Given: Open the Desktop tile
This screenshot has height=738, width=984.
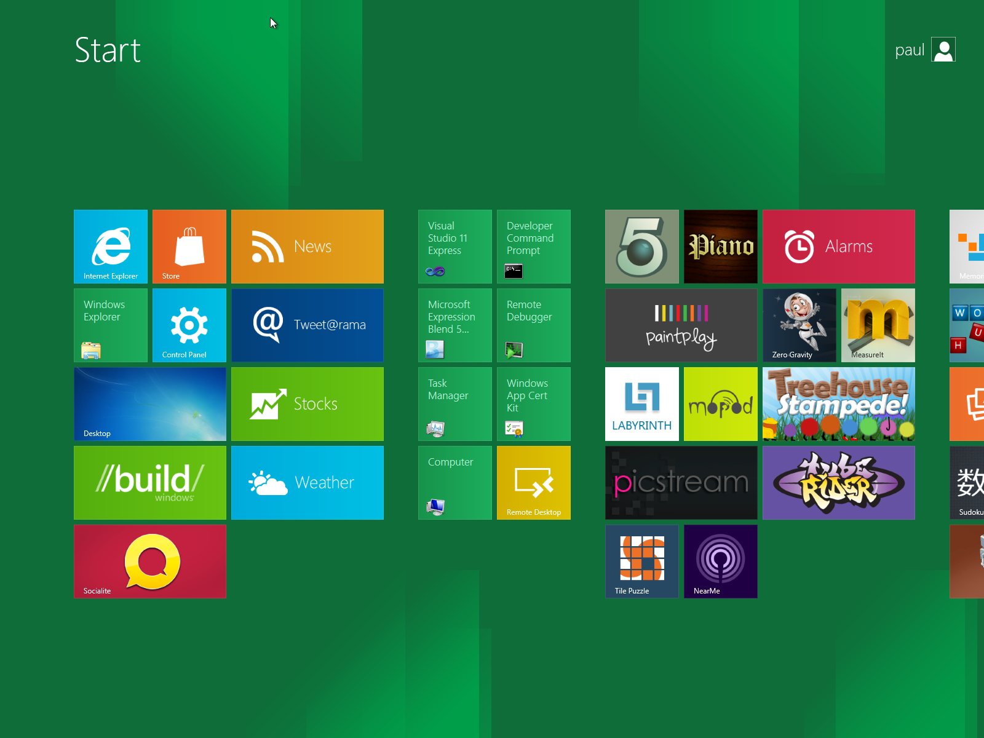Looking at the screenshot, I should point(150,404).
